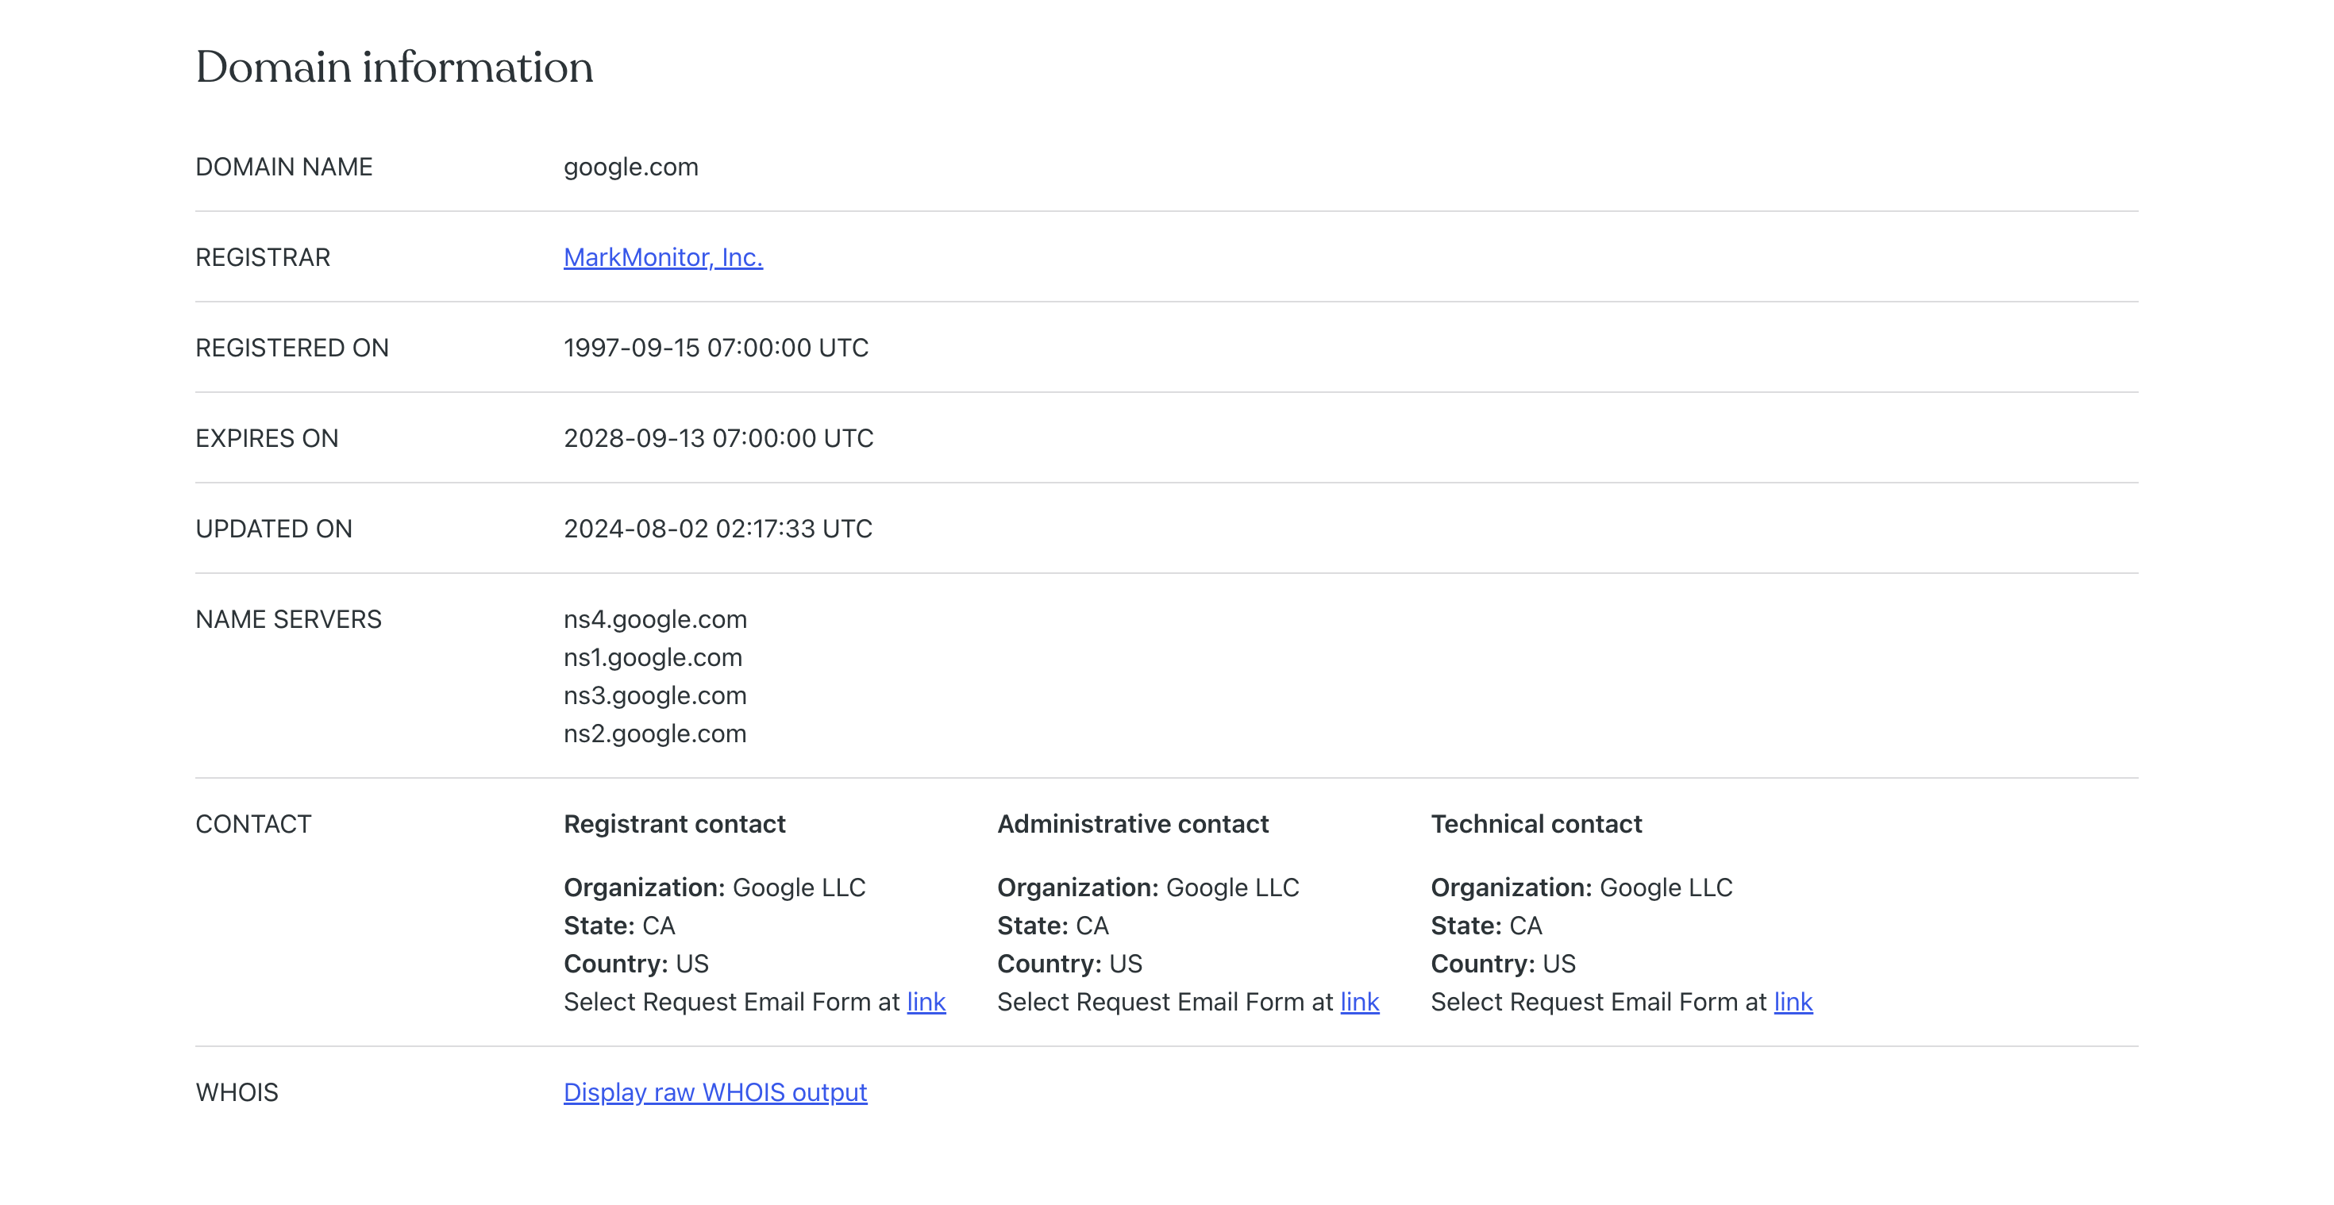Click the google.com domain name value
This screenshot has width=2334, height=1205.
[630, 167]
